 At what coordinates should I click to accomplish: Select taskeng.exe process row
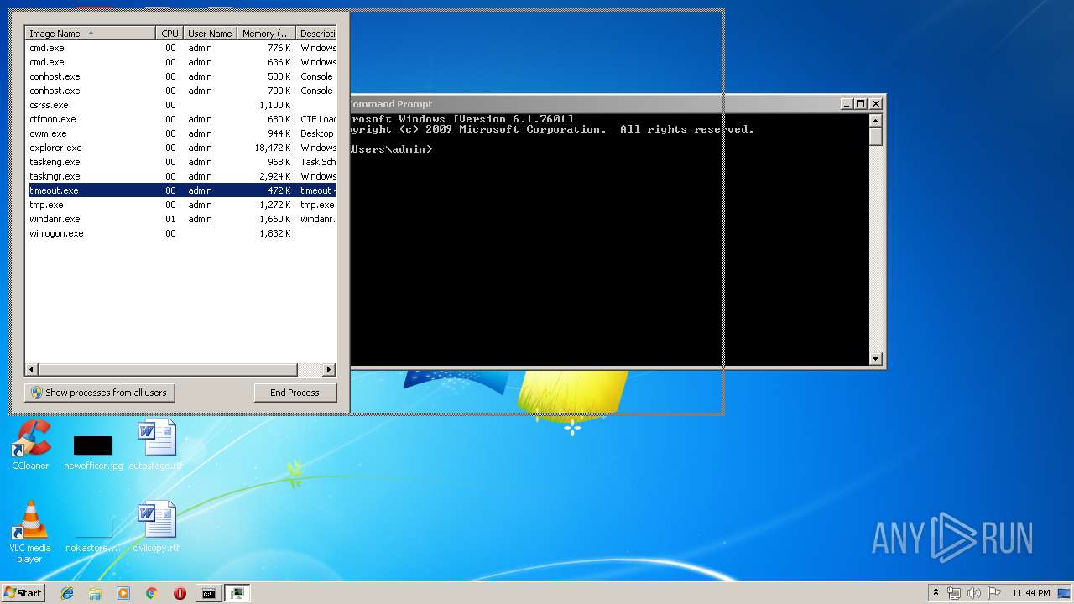pyautogui.click(x=181, y=162)
